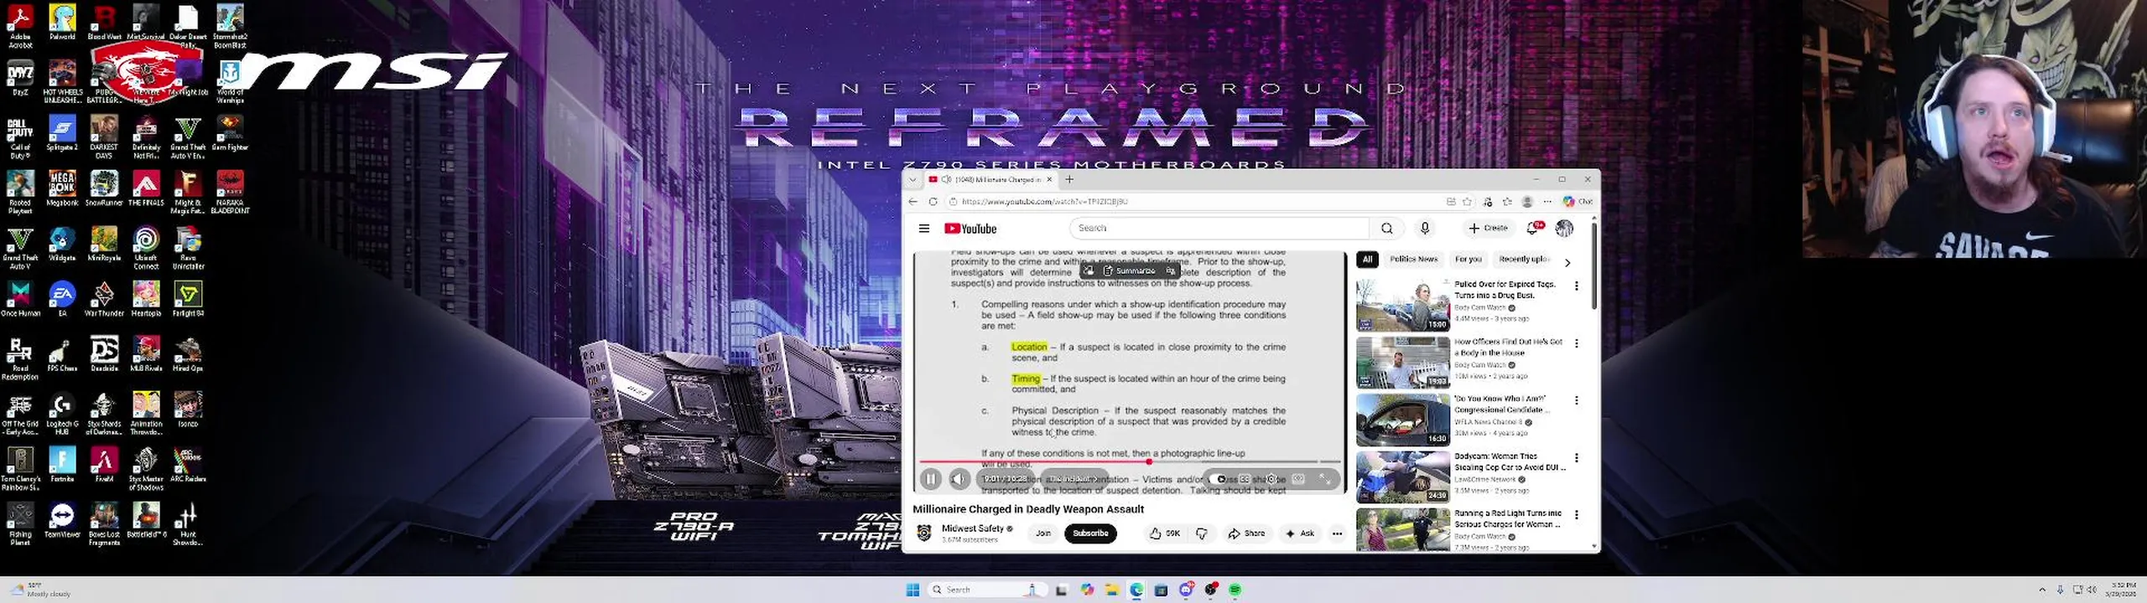Click the Create button
2147x603 pixels.
1489,228
